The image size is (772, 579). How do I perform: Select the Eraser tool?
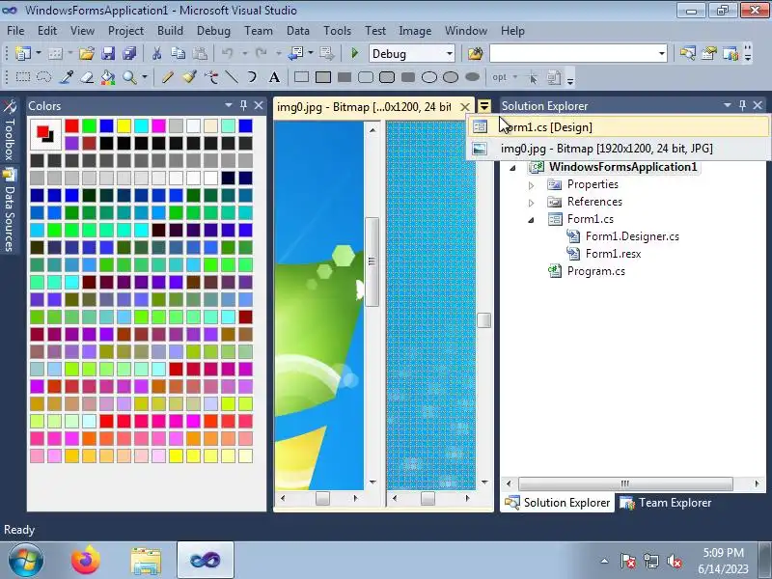click(87, 77)
